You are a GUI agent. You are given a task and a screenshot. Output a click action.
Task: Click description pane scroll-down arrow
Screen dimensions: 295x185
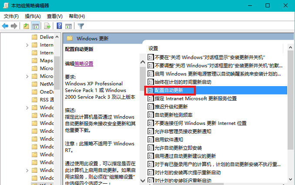[143, 181]
